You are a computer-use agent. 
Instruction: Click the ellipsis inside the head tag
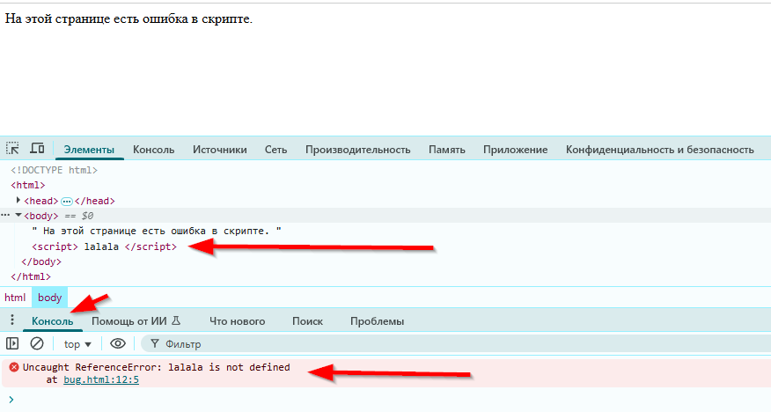tap(66, 202)
